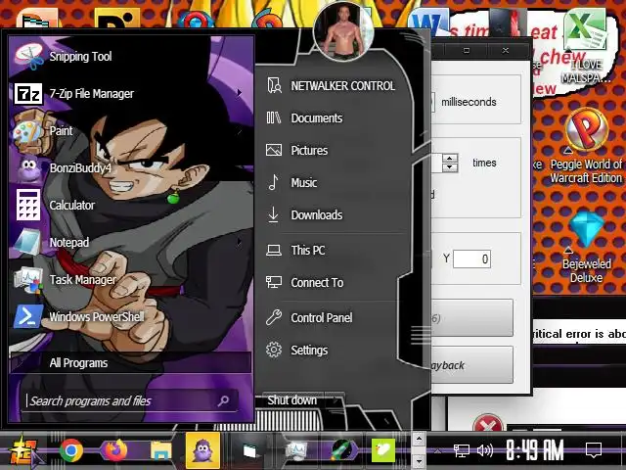The height and width of the screenshot is (470, 626).
Task: Click the user account picture
Action: [343, 30]
